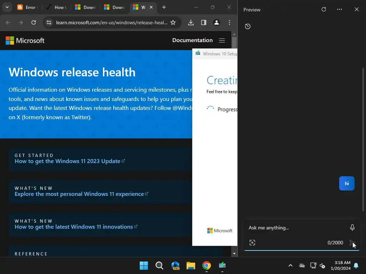Screen dimensions: 366x274
Task: Send the Copilot message
Action: (x=352, y=243)
